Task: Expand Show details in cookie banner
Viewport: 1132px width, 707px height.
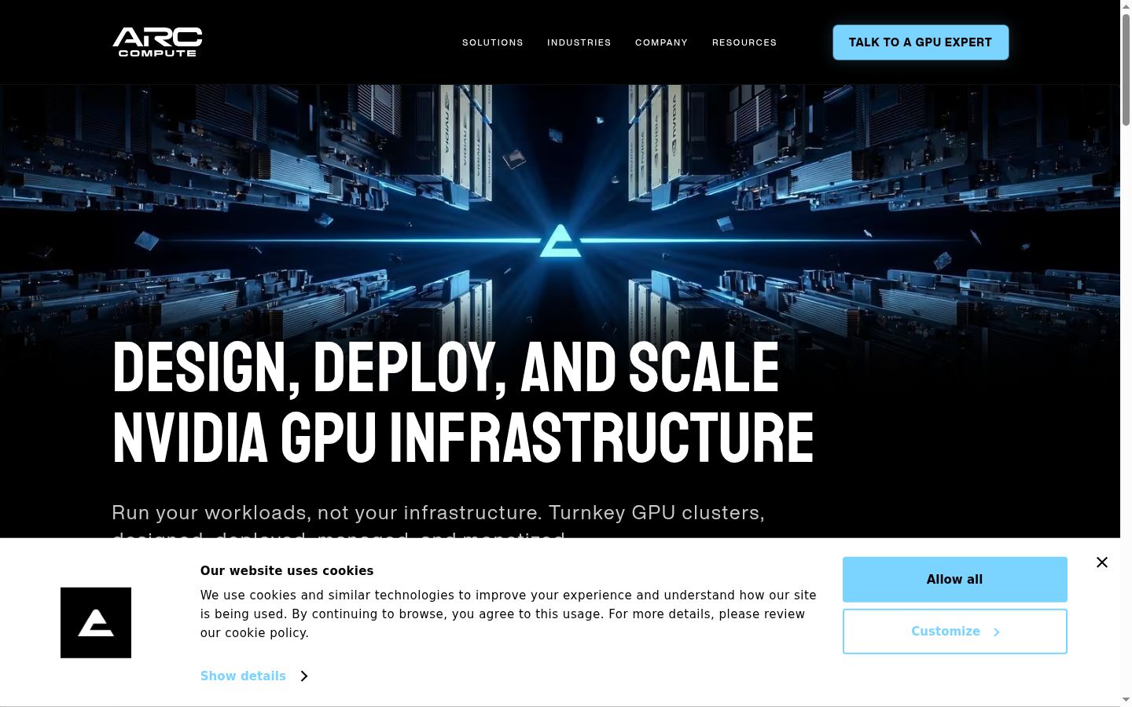Action: (x=254, y=676)
